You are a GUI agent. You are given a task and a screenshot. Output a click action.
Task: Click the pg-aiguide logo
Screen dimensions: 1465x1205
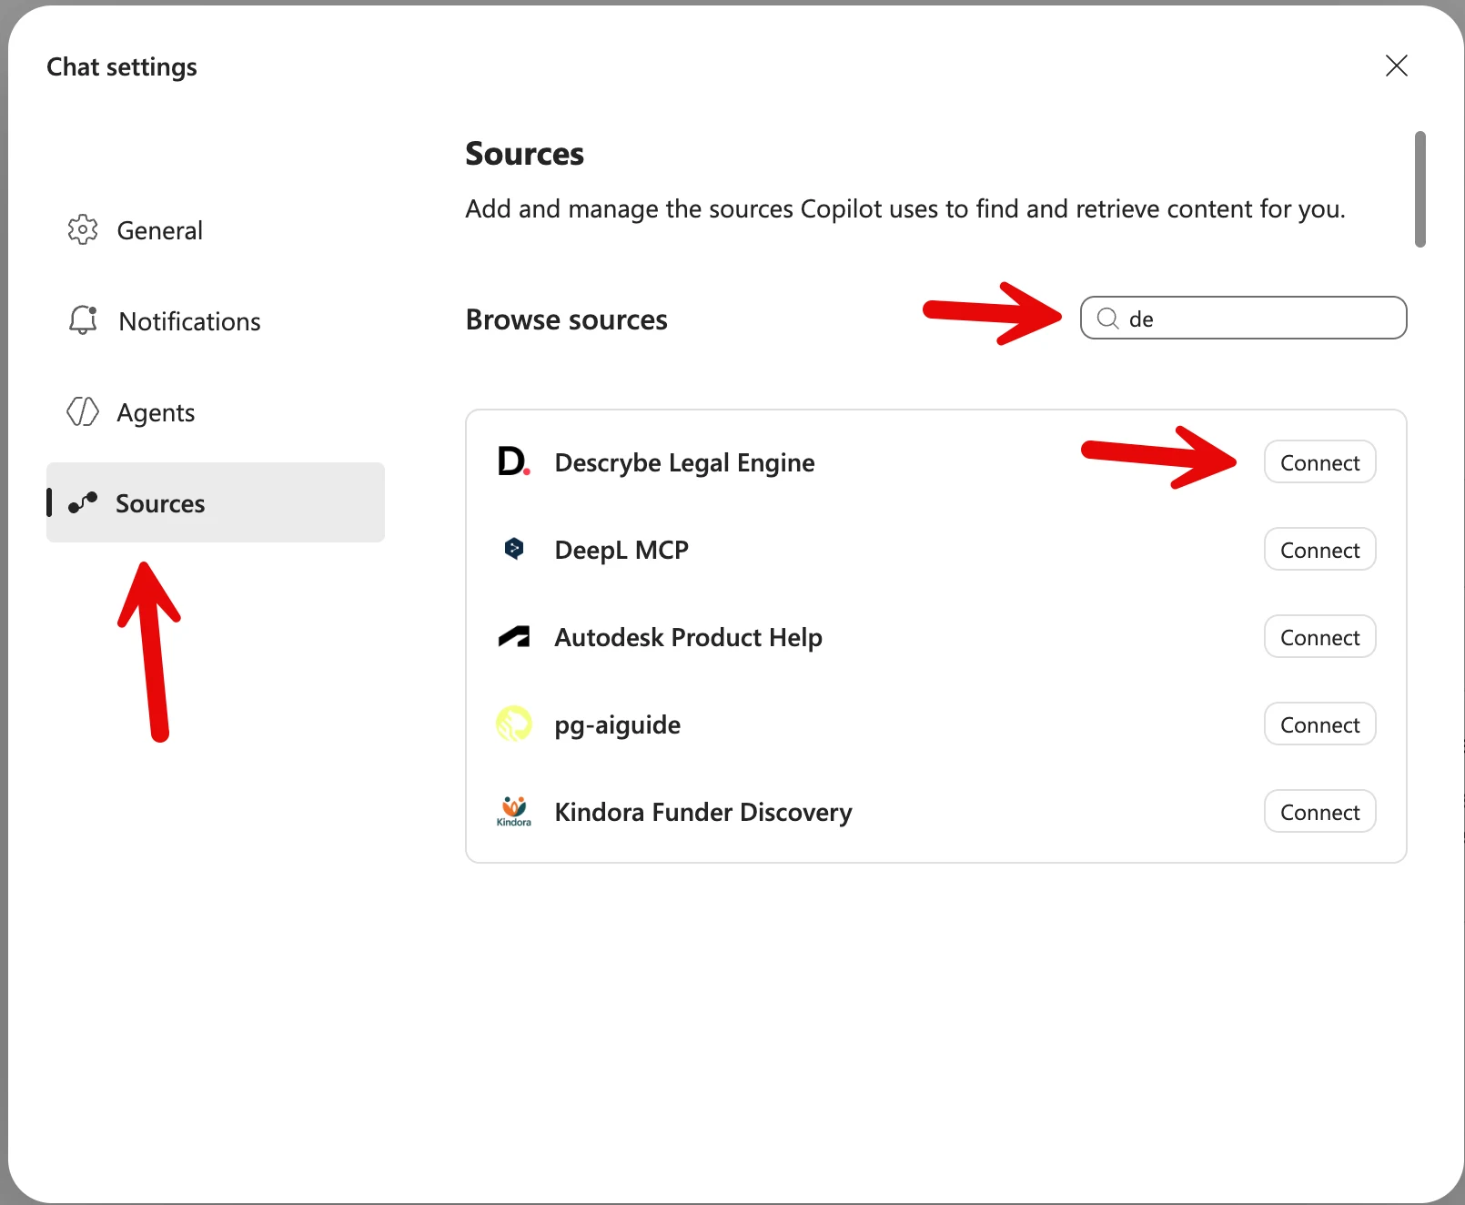click(514, 724)
